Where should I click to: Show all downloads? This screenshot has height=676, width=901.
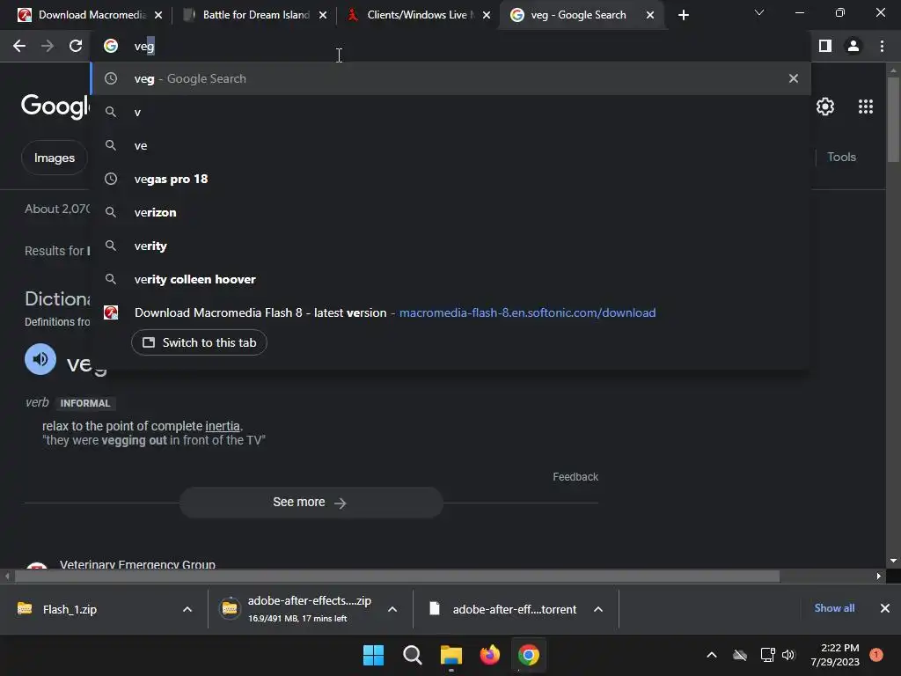834,608
